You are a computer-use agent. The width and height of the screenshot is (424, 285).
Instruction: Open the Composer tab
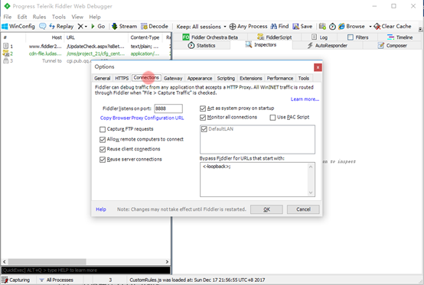(393, 45)
